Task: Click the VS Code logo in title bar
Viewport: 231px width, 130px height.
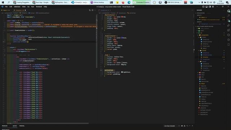Action: pyautogui.click(x=2, y=6)
